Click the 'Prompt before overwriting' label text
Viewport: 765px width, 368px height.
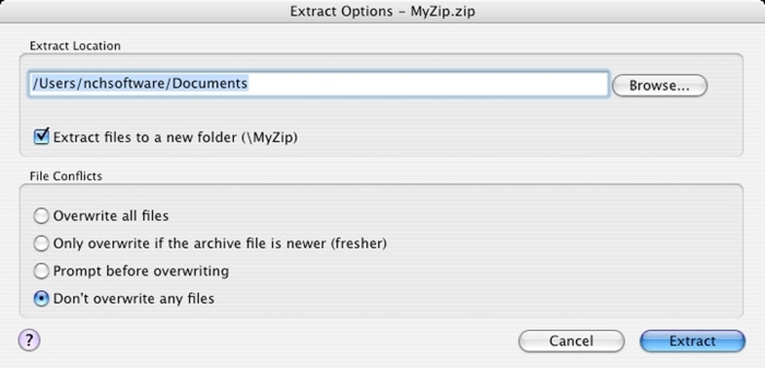tap(141, 271)
